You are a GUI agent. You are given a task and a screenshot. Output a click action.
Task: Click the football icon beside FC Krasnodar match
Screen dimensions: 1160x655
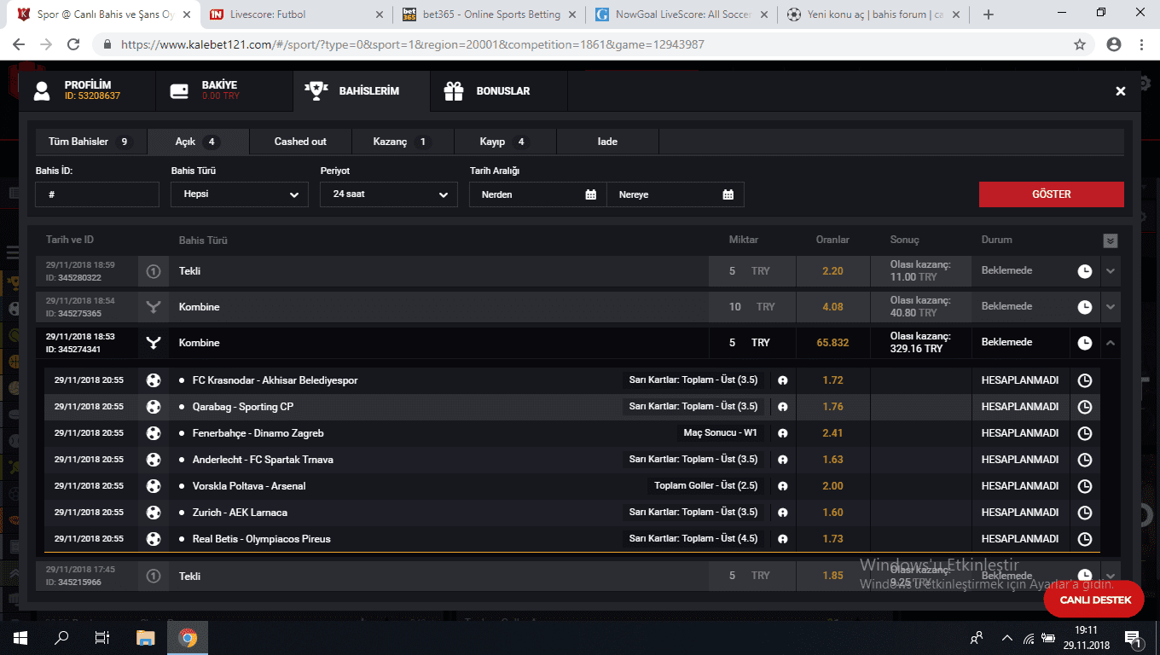[x=154, y=380]
